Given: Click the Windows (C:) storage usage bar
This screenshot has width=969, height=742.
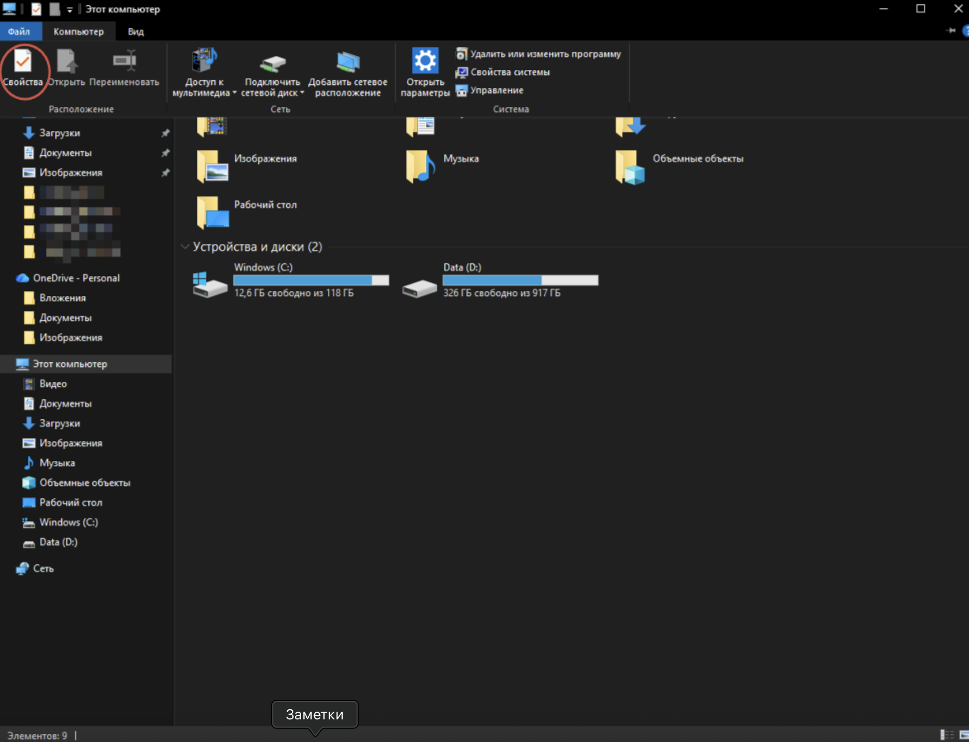Looking at the screenshot, I should pyautogui.click(x=311, y=280).
